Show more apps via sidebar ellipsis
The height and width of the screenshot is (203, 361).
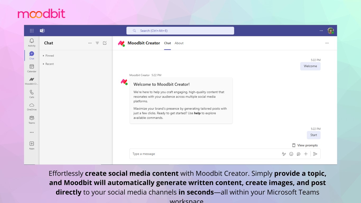(x=32, y=132)
